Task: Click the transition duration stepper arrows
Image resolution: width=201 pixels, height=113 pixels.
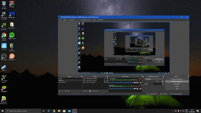Action: [x=163, y=84]
